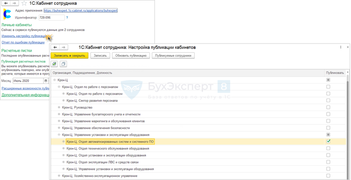Expand Крон-Ц, Руководство node
The width and height of the screenshot is (351, 180).
(59, 107)
